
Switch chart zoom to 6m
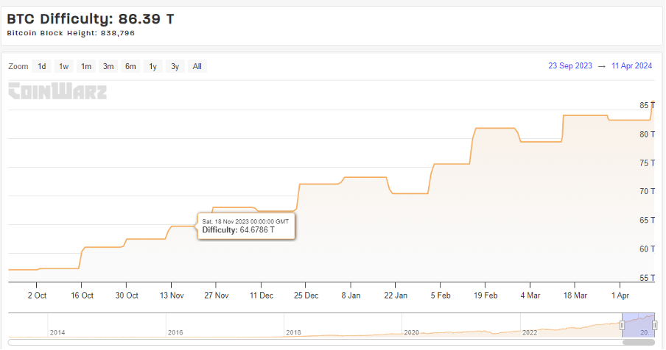coord(130,66)
